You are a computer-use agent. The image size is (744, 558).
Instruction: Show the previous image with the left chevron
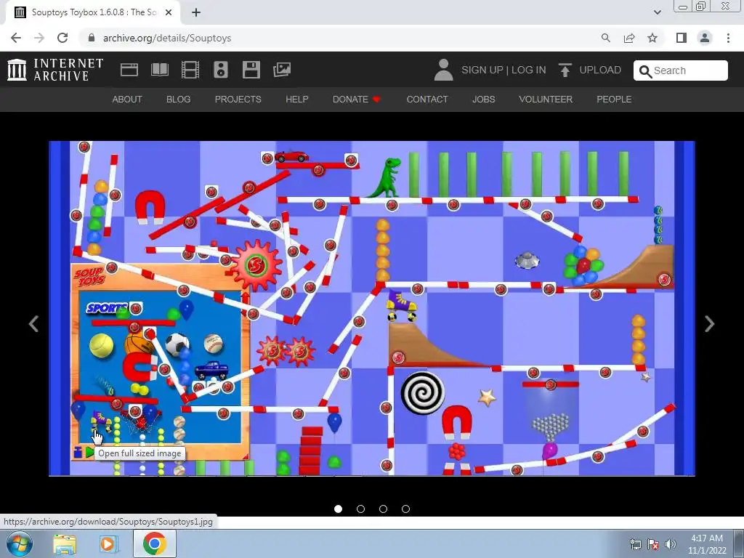[x=33, y=323]
